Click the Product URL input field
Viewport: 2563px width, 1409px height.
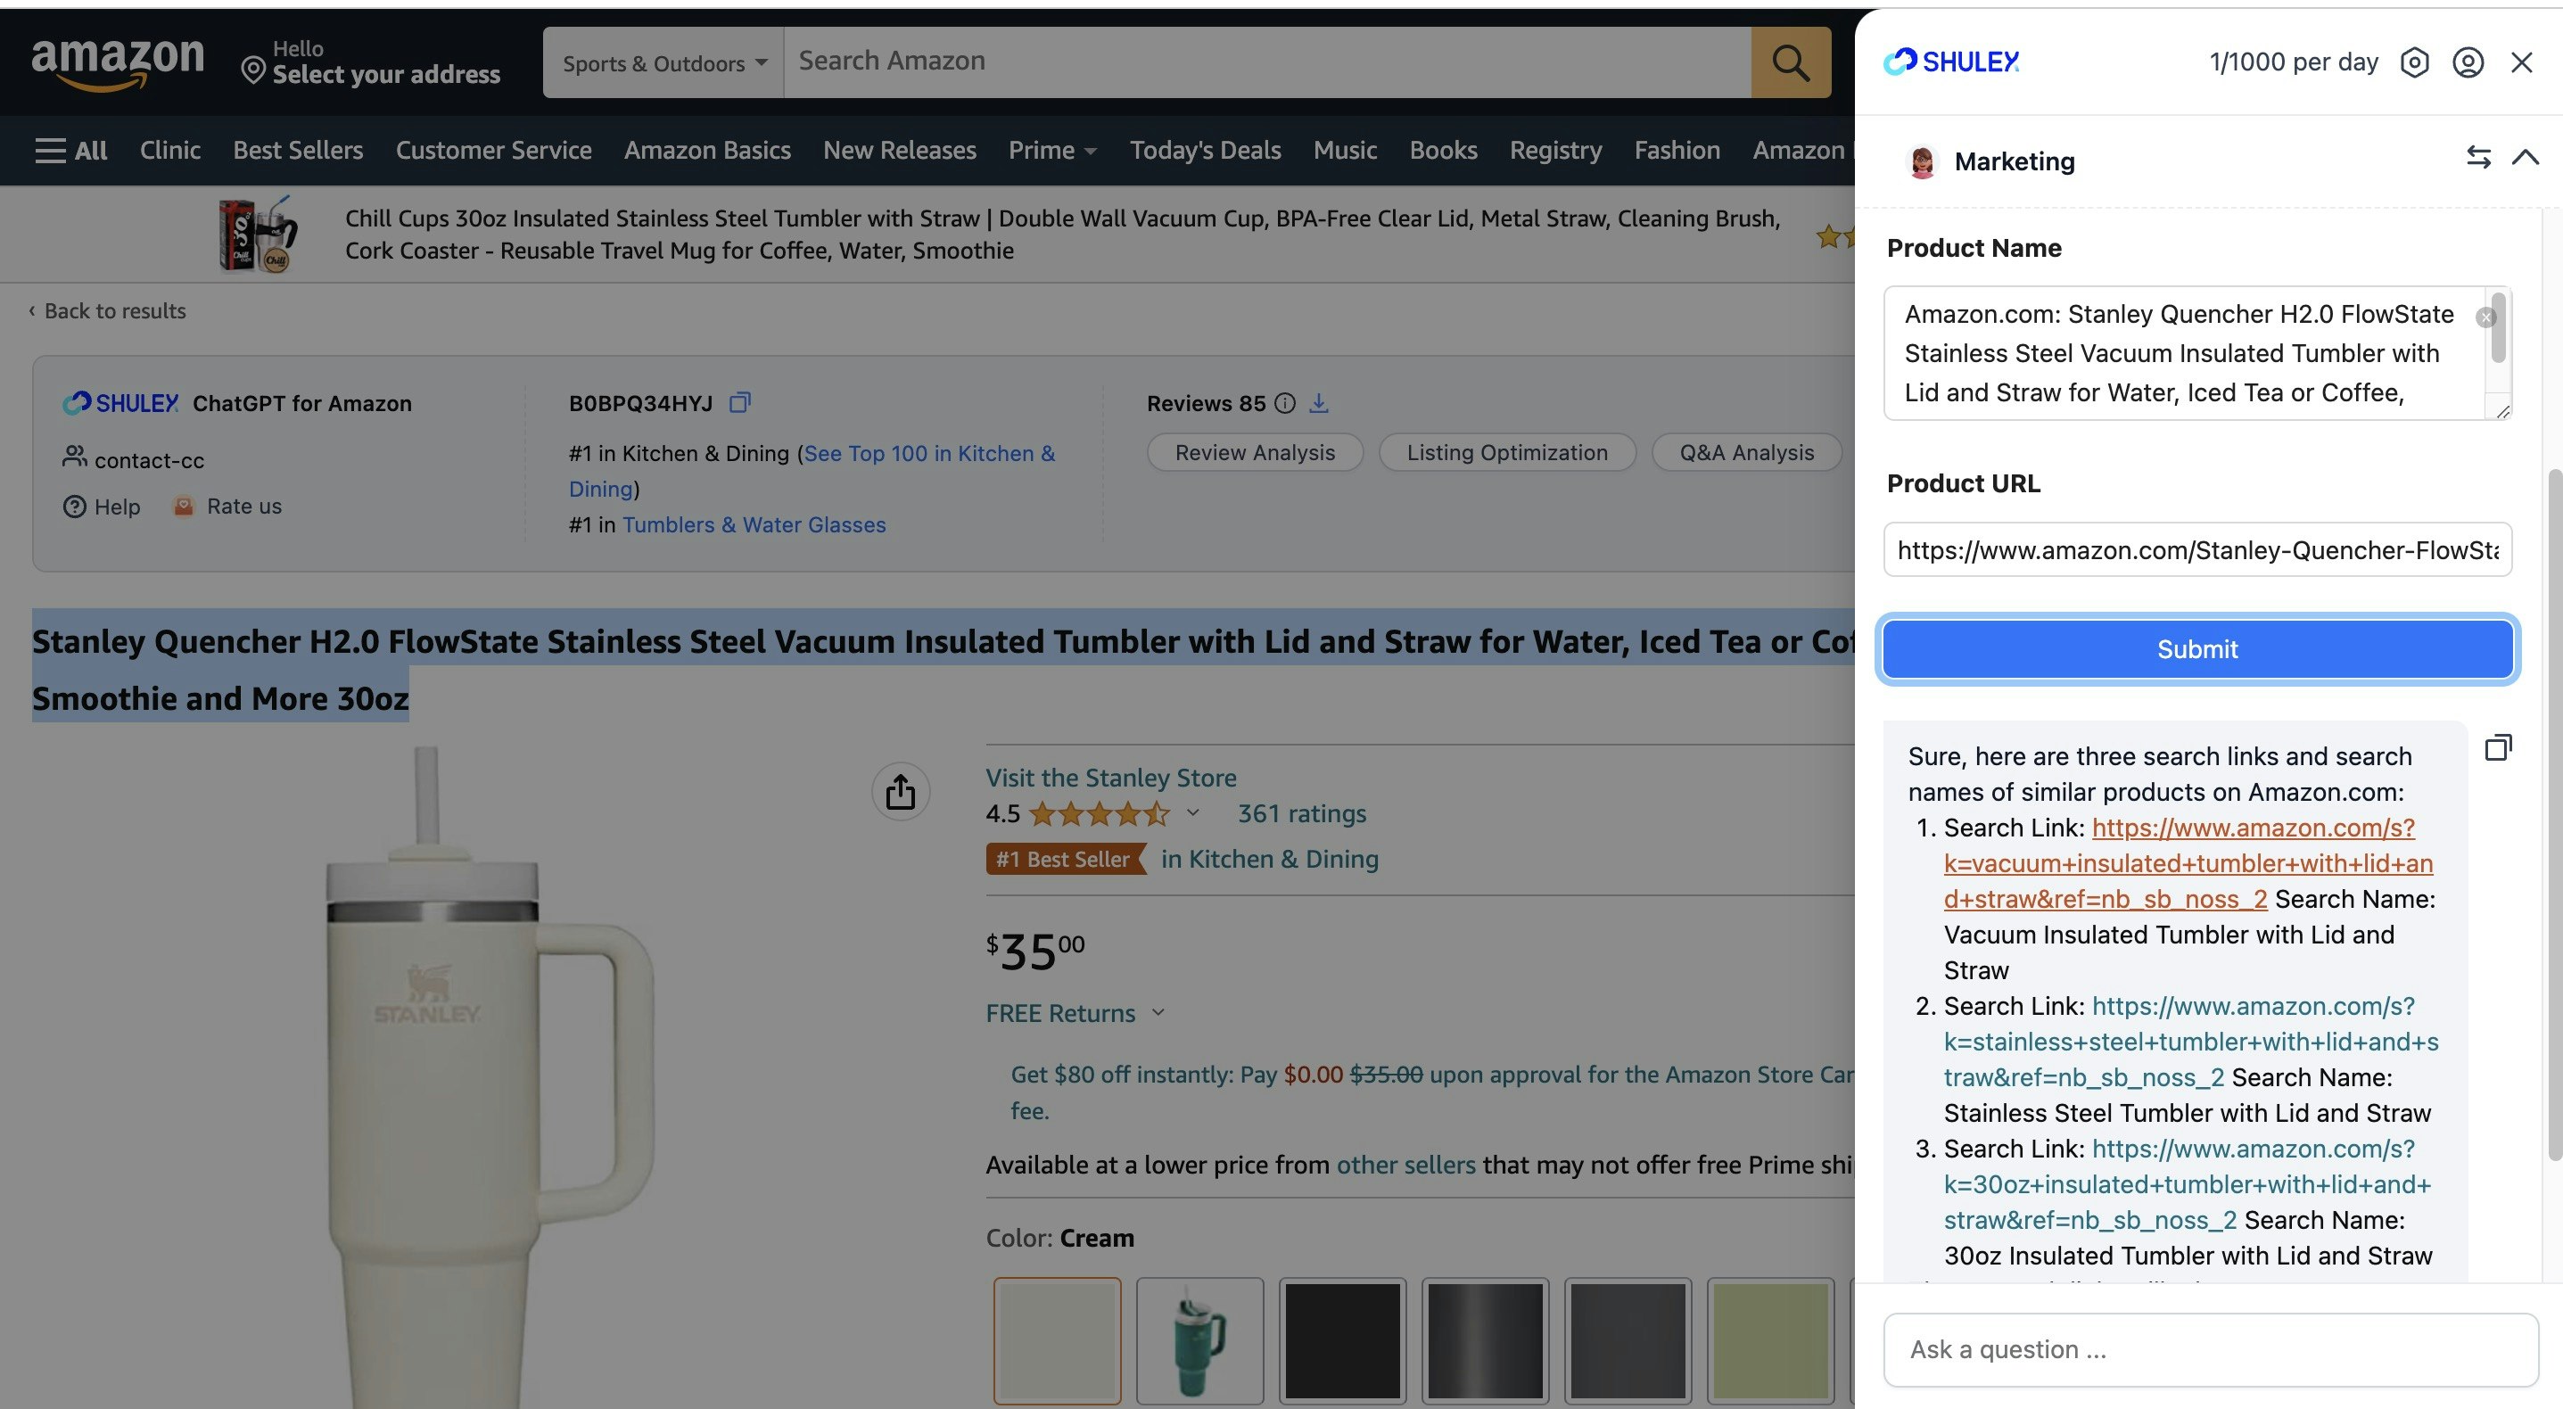(2196, 549)
